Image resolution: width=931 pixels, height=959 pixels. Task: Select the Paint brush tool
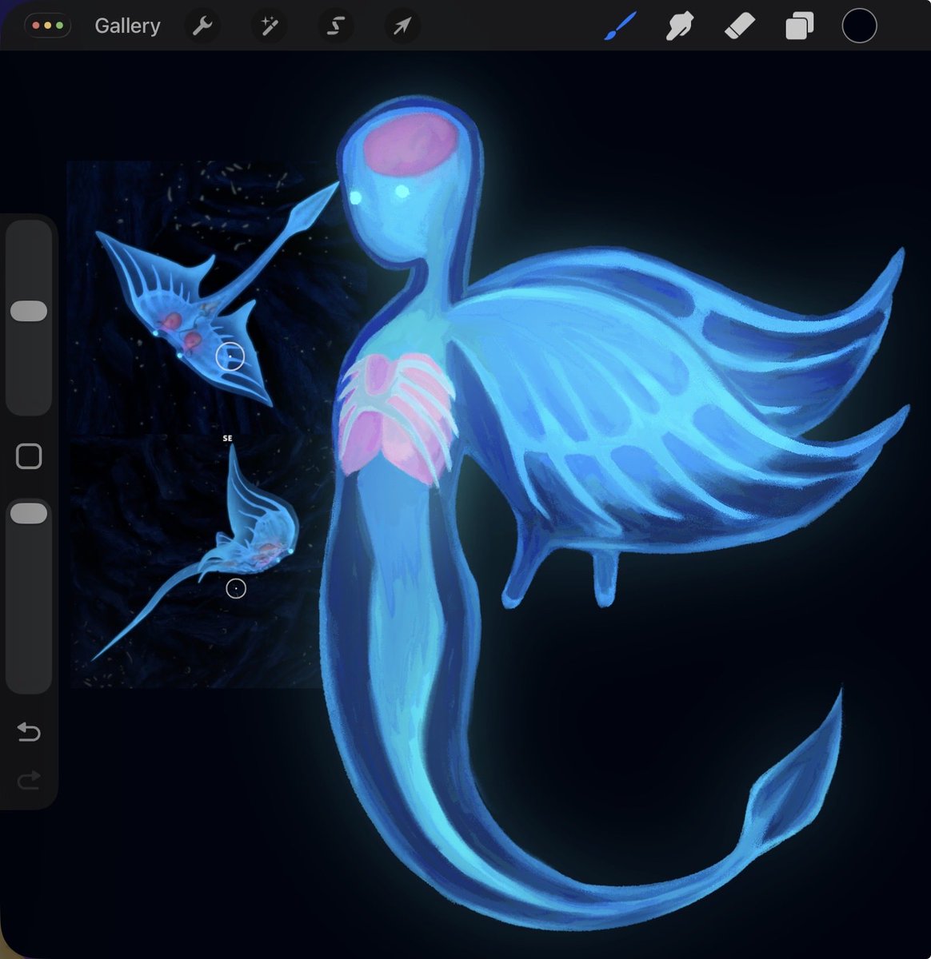point(619,26)
